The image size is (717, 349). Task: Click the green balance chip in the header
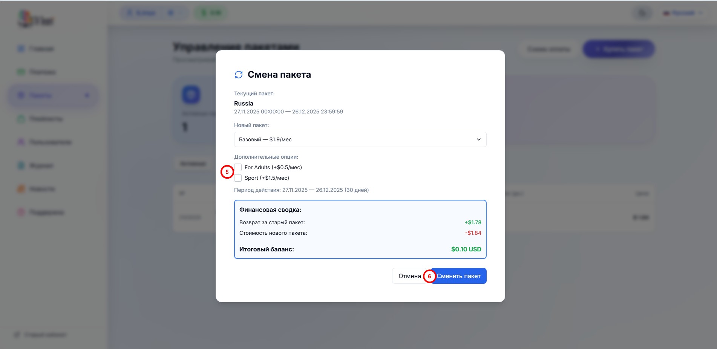coord(211,13)
